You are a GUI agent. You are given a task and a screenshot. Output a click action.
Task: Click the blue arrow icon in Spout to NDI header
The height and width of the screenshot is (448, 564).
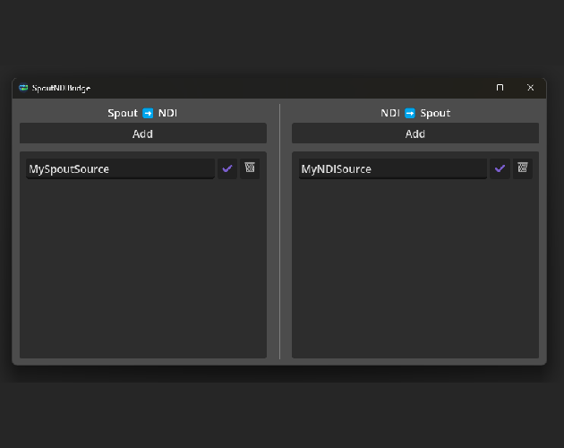point(148,113)
